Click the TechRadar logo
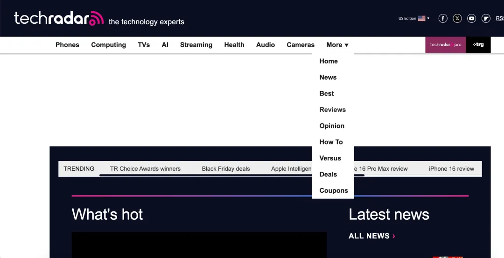The width and height of the screenshot is (504, 258). pyautogui.click(x=58, y=19)
